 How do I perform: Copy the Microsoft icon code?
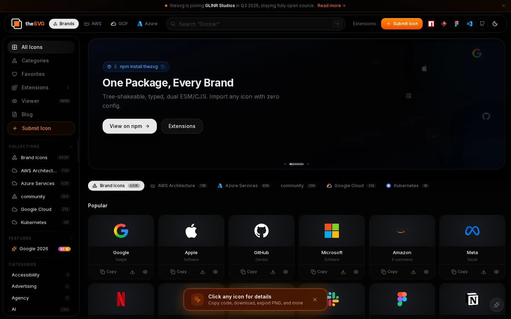[319, 272]
